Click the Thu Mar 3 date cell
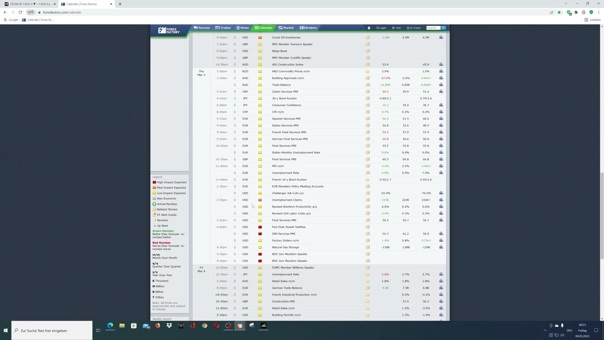The width and height of the screenshot is (604, 340). coord(201,73)
